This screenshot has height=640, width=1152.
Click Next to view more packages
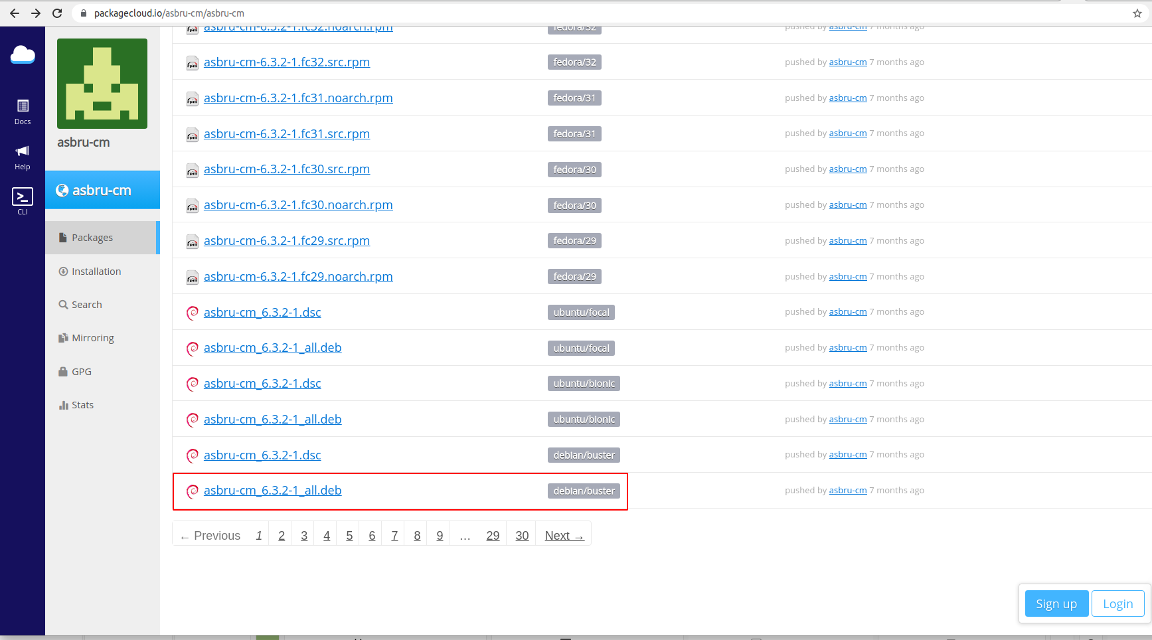[563, 535]
